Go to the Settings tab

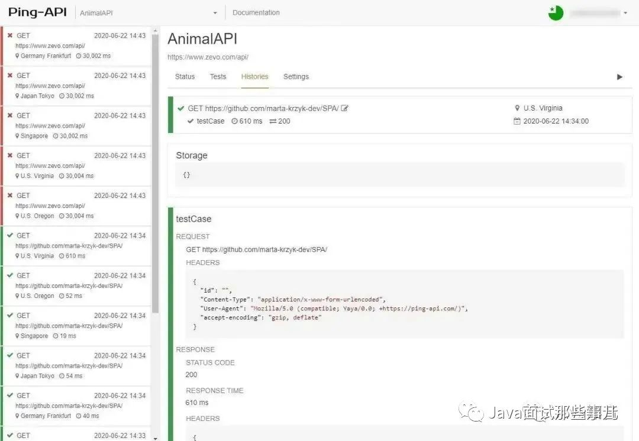point(296,76)
